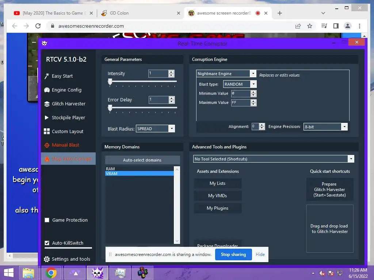Click Drag and drop load area
Viewport: 374px width, 280px height.
coord(330,229)
